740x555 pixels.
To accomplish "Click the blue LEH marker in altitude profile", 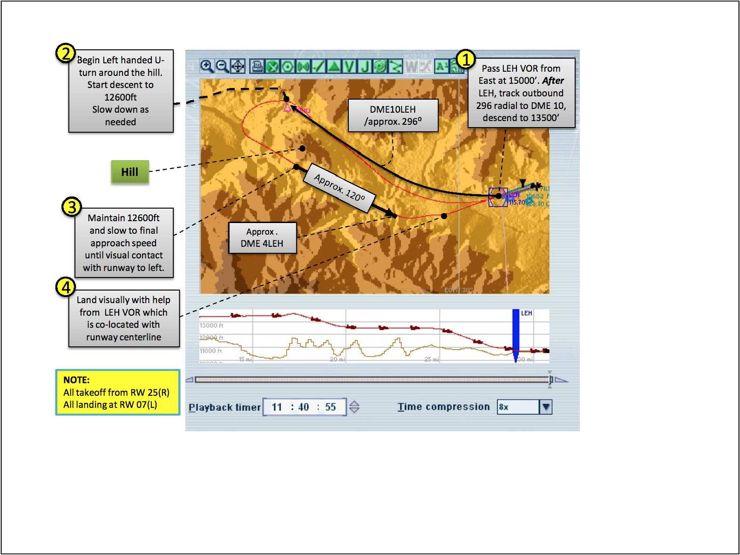I will (516, 335).
